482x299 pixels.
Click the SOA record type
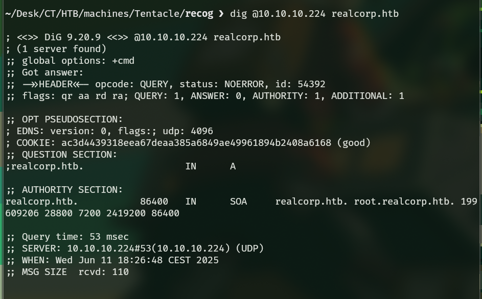(x=239, y=202)
